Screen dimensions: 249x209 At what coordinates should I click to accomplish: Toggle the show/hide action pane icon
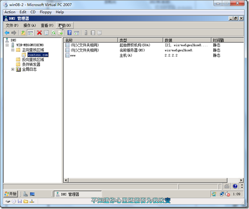point(77,33)
